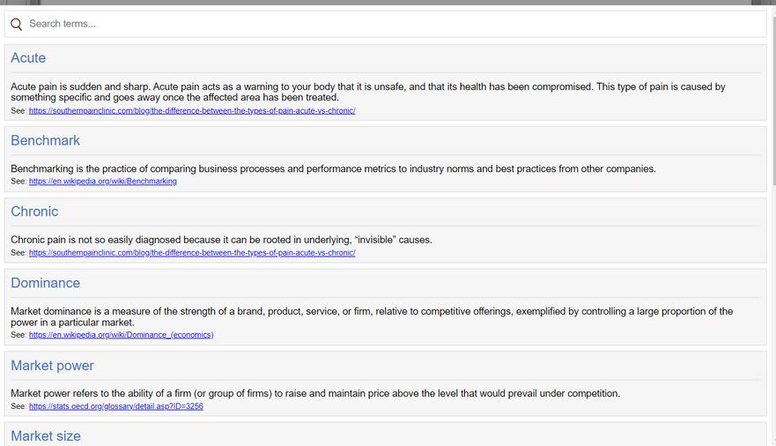
Task: Follow the source link under Chronic
Action: pos(192,253)
